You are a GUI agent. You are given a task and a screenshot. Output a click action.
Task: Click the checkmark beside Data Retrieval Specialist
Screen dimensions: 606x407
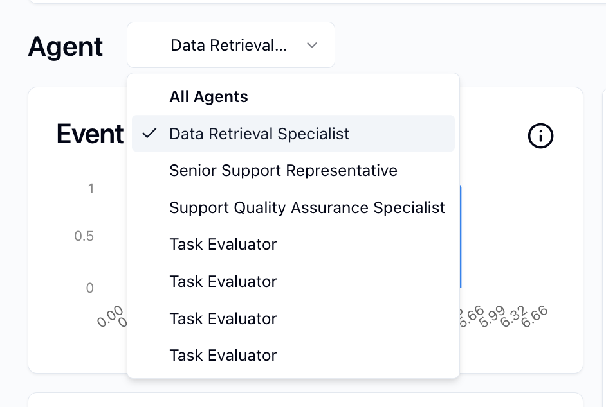pyautogui.click(x=150, y=134)
